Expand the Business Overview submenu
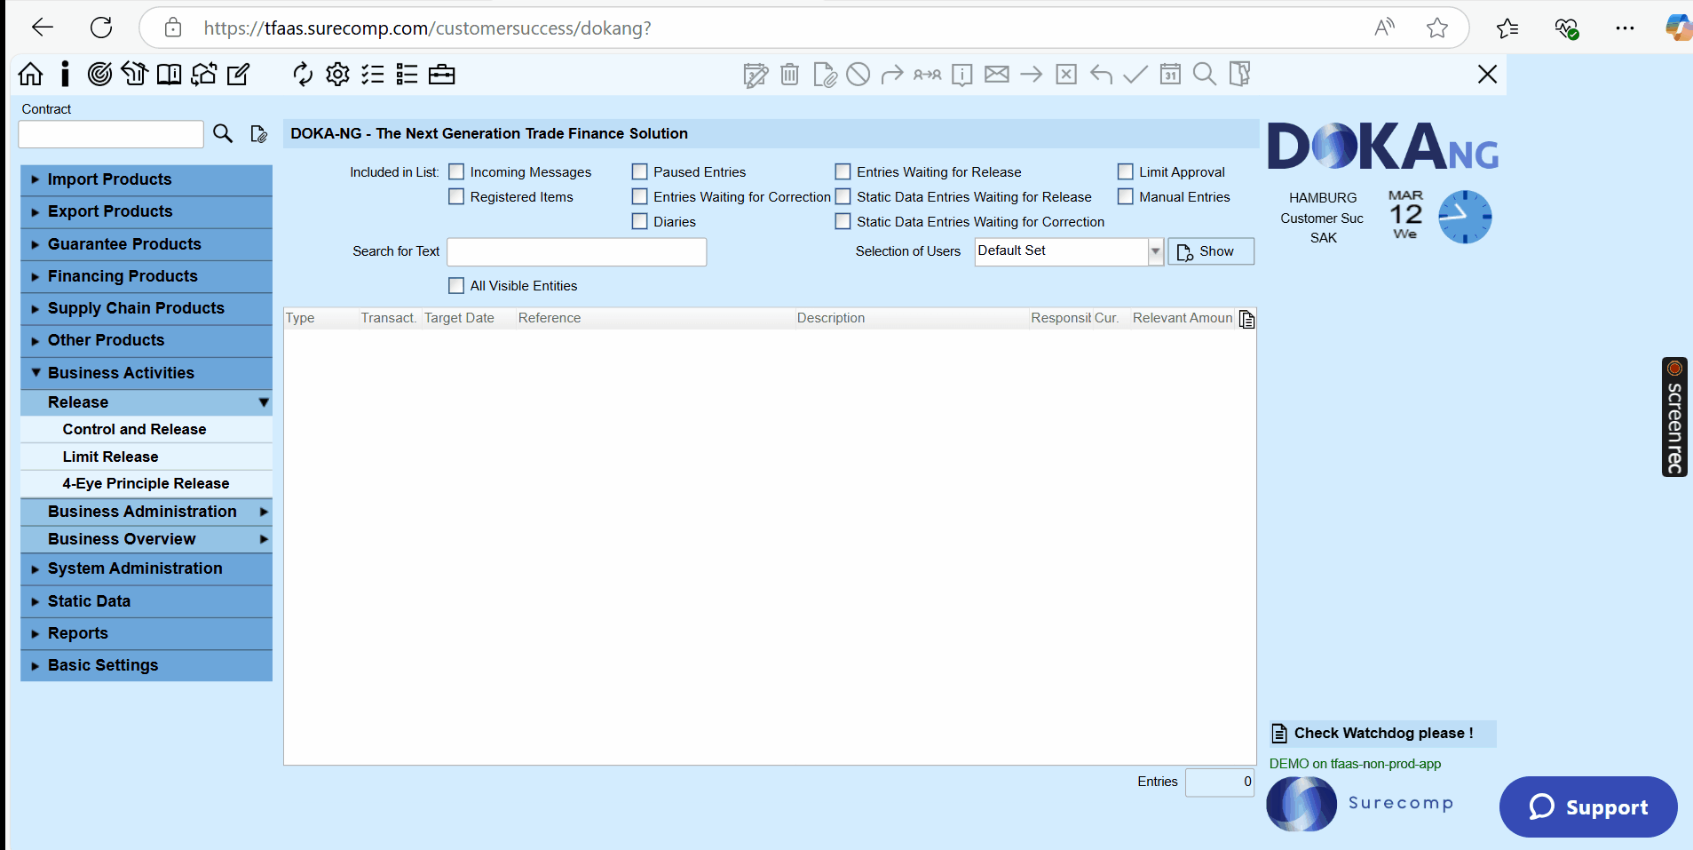Viewport: 1693px width, 850px height. [x=146, y=539]
